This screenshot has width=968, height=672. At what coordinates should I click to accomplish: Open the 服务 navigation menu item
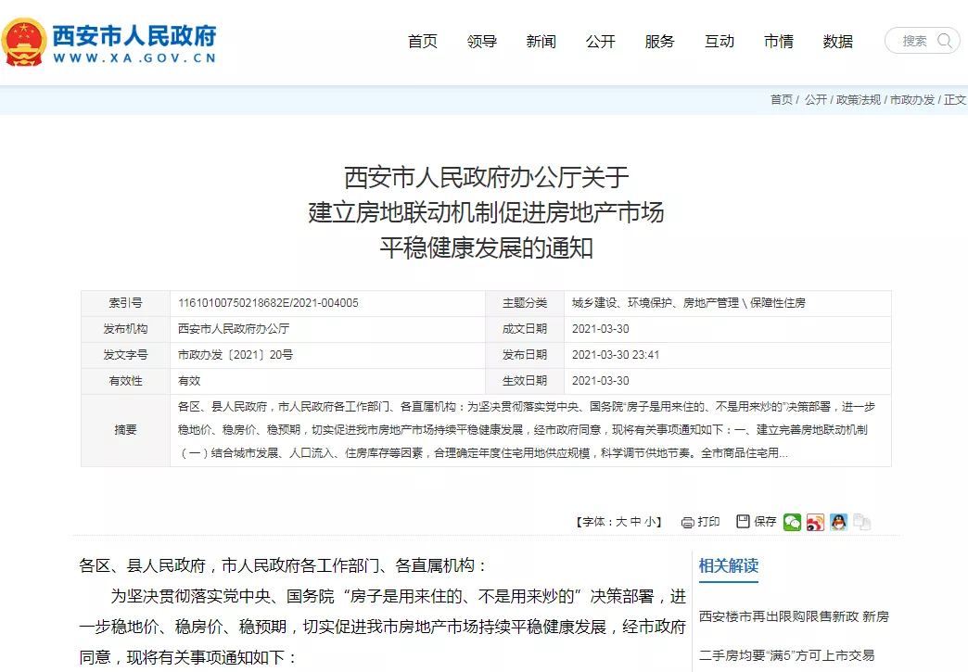[660, 41]
